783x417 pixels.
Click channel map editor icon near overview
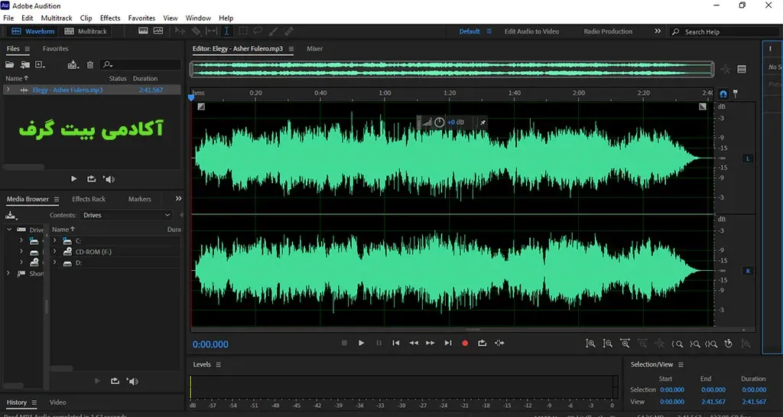coord(742,69)
